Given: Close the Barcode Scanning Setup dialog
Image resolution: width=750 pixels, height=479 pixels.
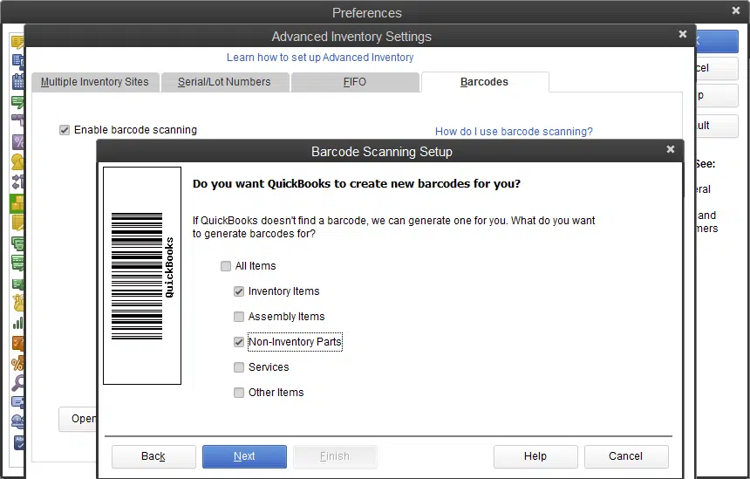Looking at the screenshot, I should 671,149.
